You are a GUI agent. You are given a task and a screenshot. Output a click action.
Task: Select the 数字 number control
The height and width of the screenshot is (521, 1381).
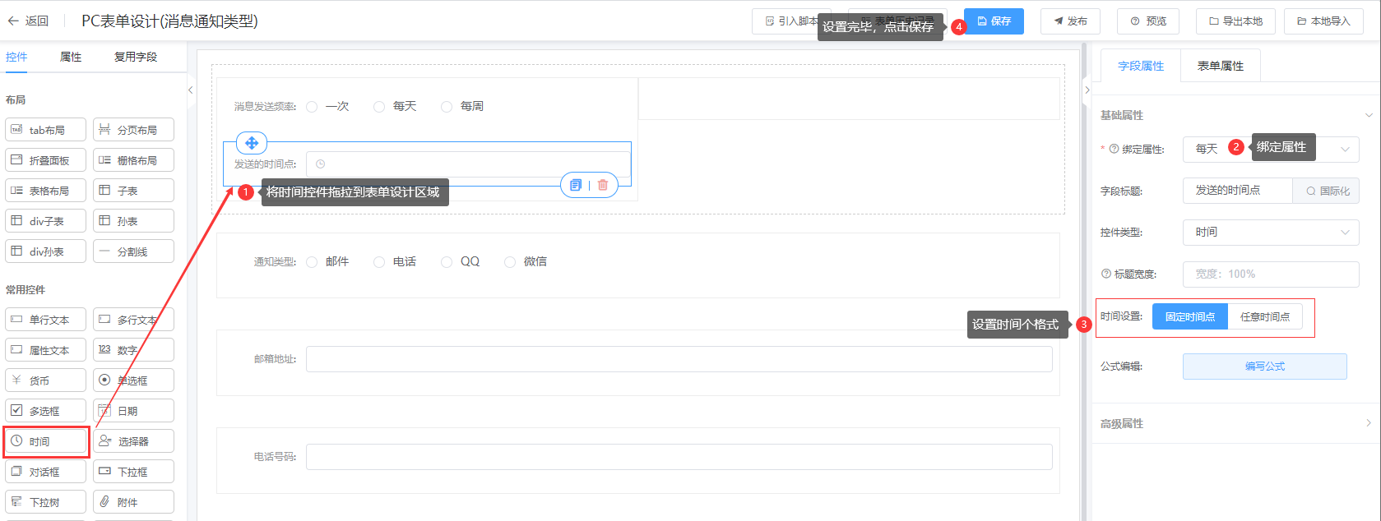pos(133,350)
